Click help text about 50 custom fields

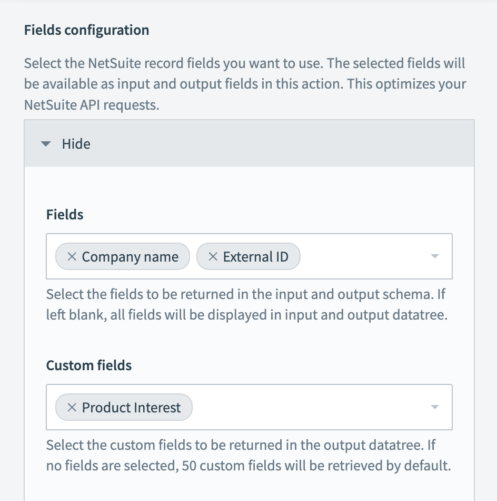tap(248, 456)
